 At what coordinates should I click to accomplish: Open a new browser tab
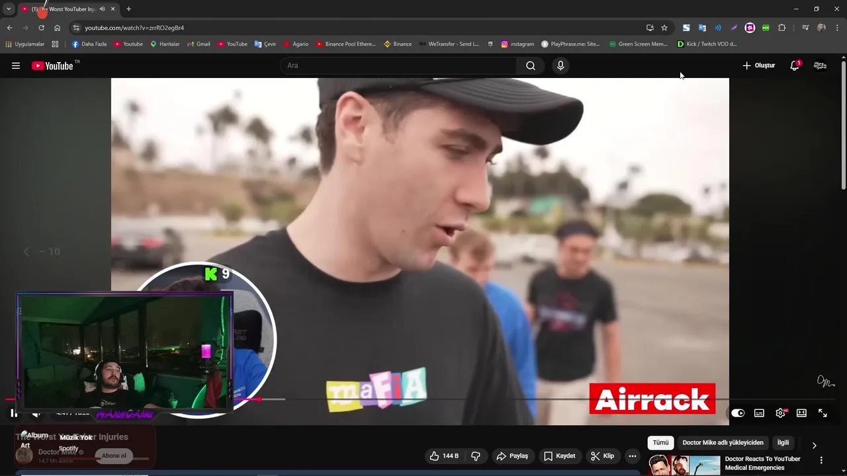(x=128, y=9)
